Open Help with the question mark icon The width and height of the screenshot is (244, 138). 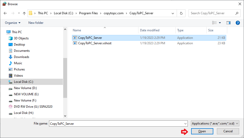[x=238, y=23]
